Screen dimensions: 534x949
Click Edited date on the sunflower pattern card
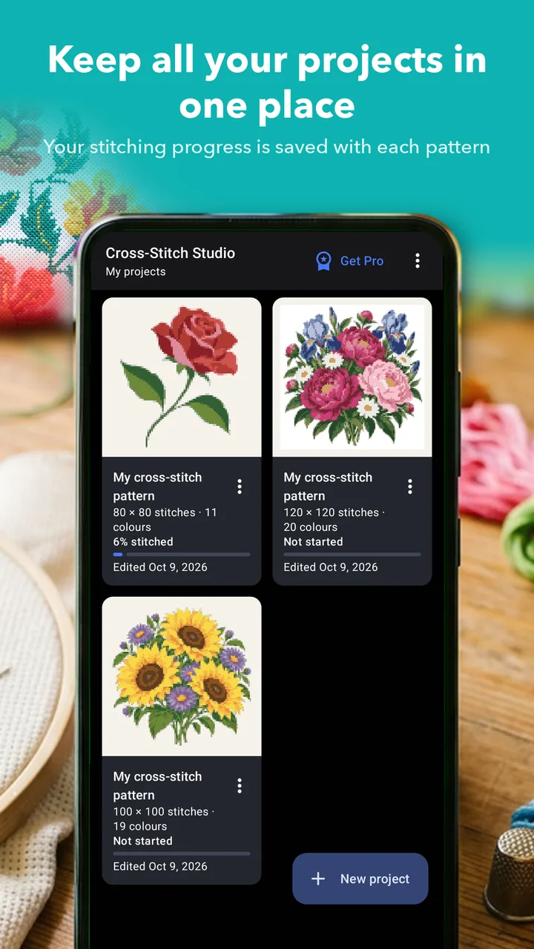(x=160, y=866)
